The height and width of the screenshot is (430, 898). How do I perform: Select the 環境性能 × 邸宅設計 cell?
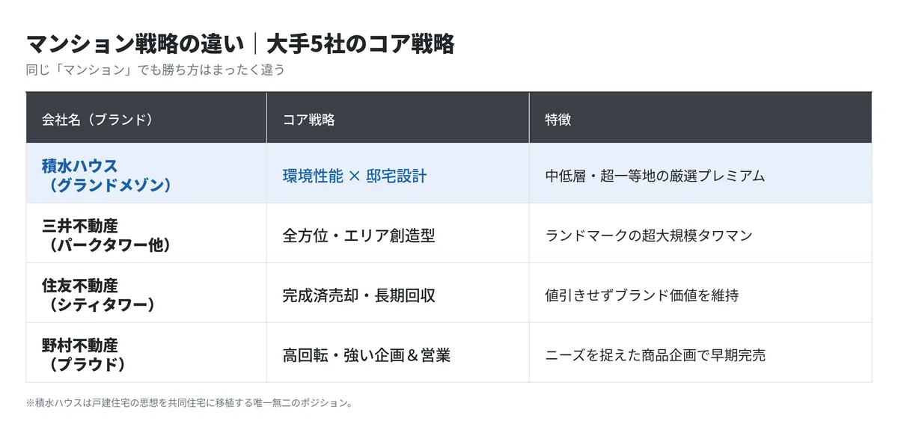[x=397, y=173]
